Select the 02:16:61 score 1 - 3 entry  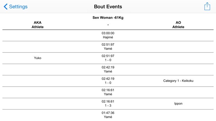coord(108,104)
